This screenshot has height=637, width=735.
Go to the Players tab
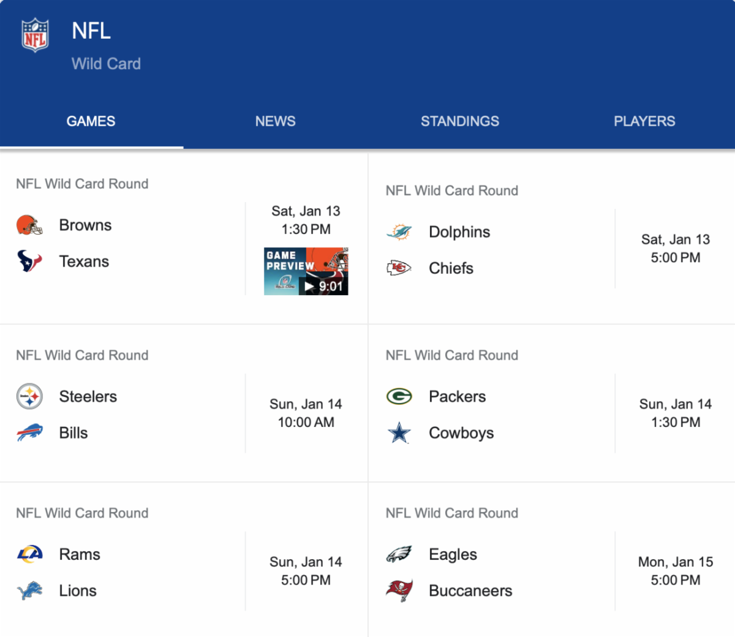pyautogui.click(x=644, y=121)
